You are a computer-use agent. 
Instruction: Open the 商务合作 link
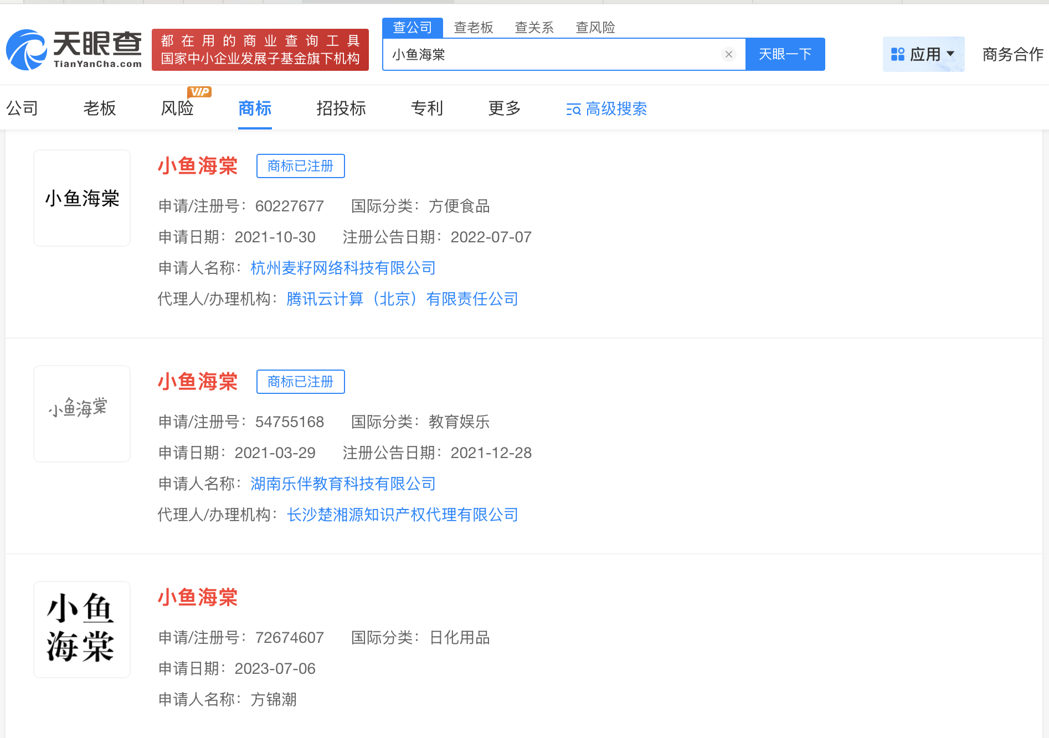coord(1013,54)
